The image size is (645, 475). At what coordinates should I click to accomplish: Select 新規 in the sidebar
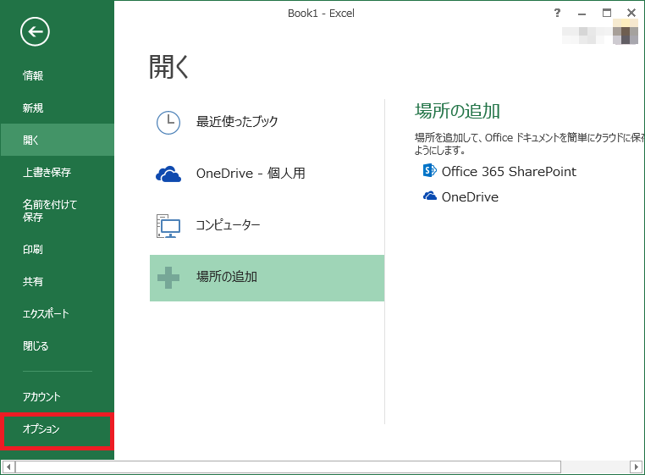(x=33, y=108)
